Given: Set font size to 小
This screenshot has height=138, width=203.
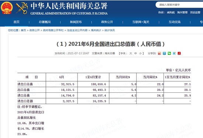Looking at the screenshot, I should [x=140, y=53].
